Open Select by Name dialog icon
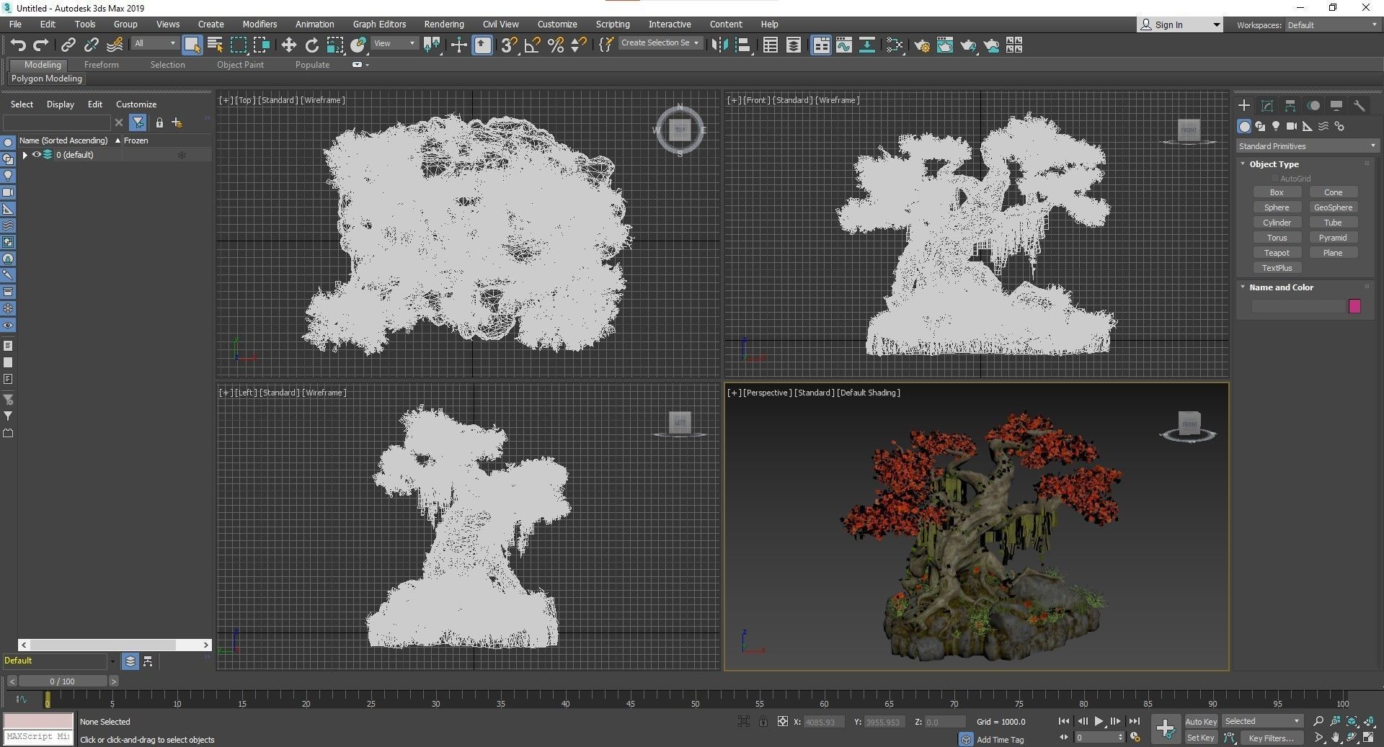 click(215, 45)
